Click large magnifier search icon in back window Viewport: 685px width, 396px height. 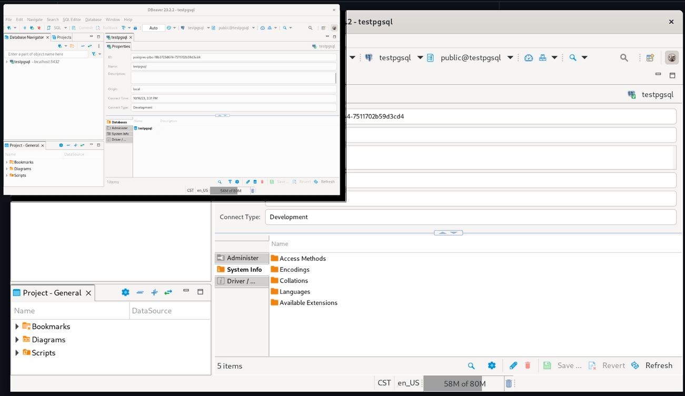624,58
